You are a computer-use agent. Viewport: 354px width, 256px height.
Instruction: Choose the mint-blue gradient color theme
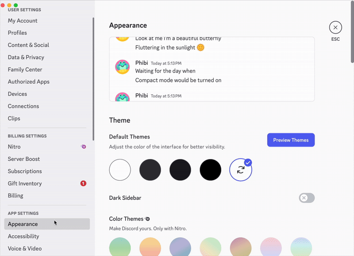coord(301,247)
